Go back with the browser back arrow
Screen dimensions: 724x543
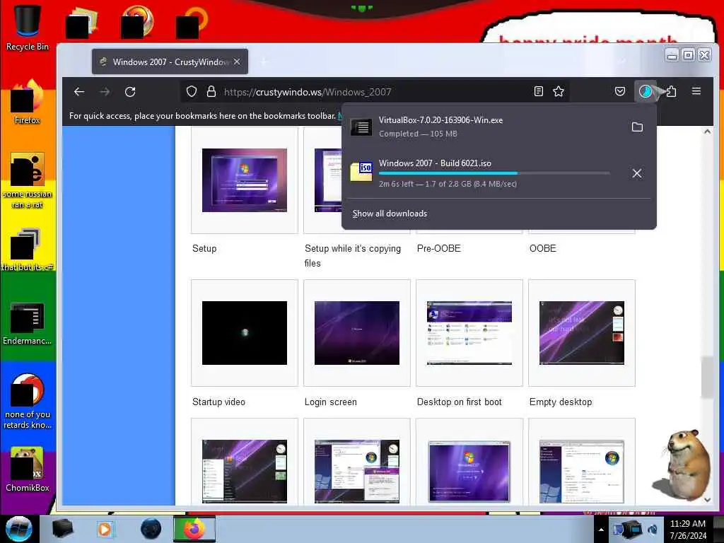pos(79,91)
